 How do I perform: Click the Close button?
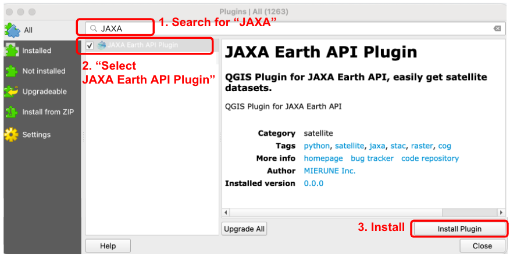click(x=482, y=246)
